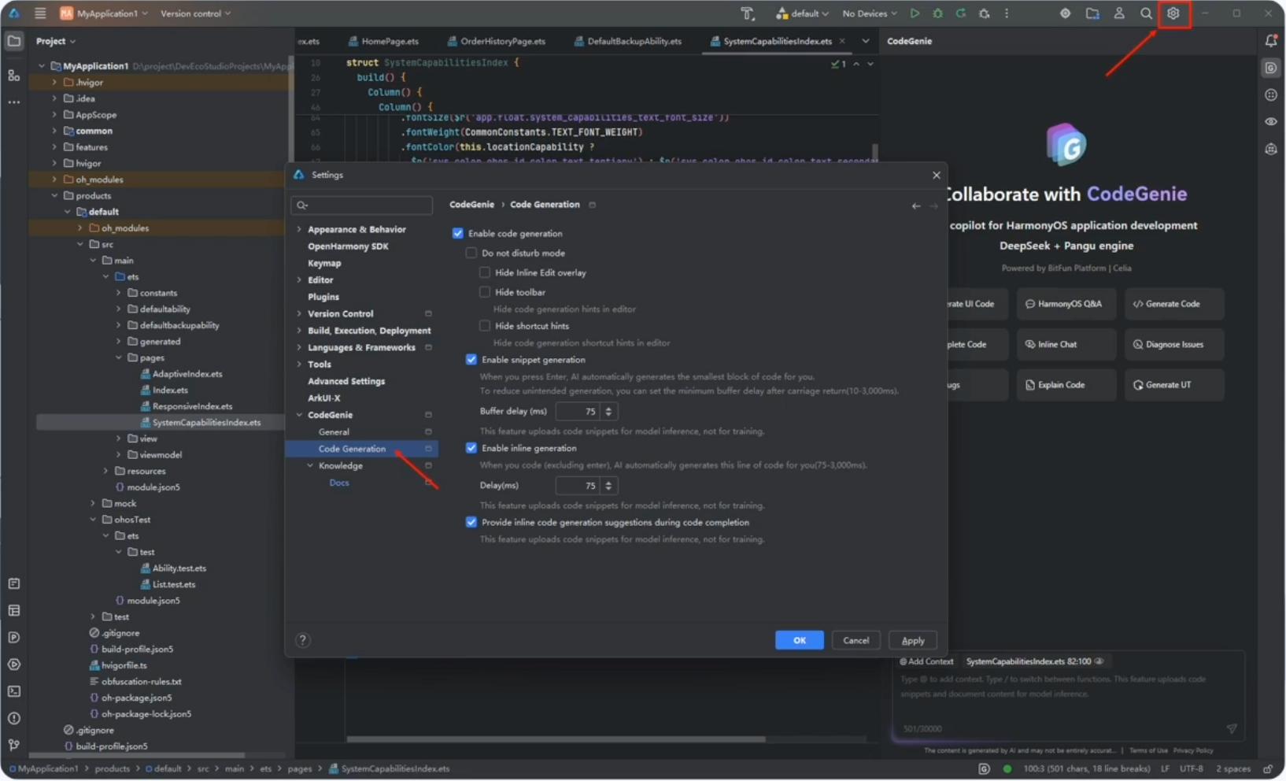Click the Previewer eye icon on right strip
Image resolution: width=1286 pixels, height=781 pixels.
[x=1270, y=121]
